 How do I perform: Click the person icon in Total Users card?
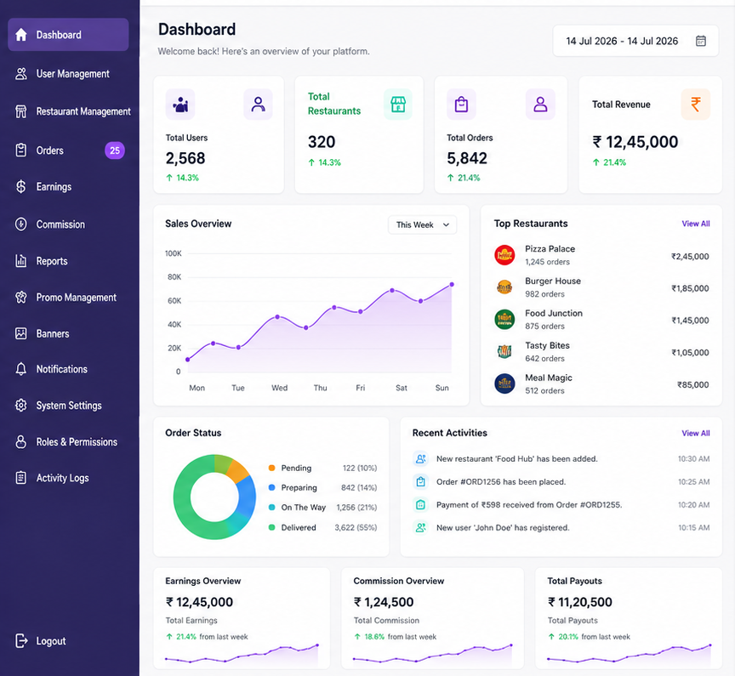click(x=258, y=104)
